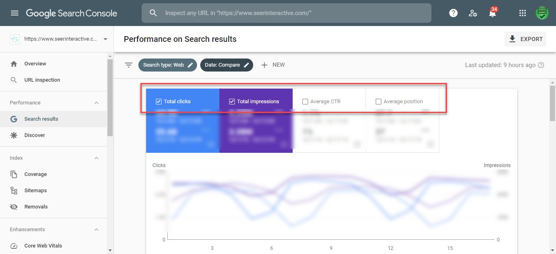Viewport: 556px width, 254px height.
Task: Collapse the Performance section
Action: pyautogui.click(x=96, y=103)
